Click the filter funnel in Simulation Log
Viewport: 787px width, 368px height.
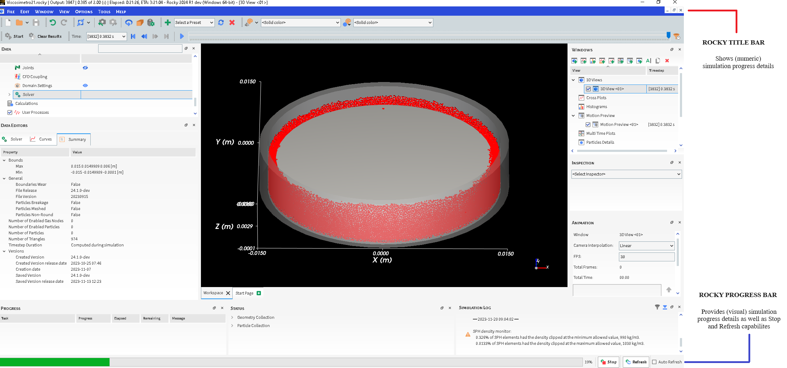(657, 307)
